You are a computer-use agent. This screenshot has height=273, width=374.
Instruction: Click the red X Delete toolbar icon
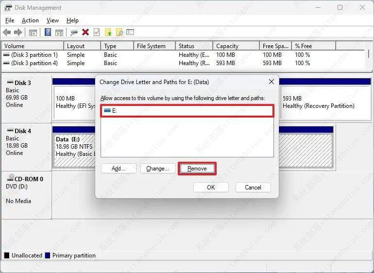coord(85,33)
